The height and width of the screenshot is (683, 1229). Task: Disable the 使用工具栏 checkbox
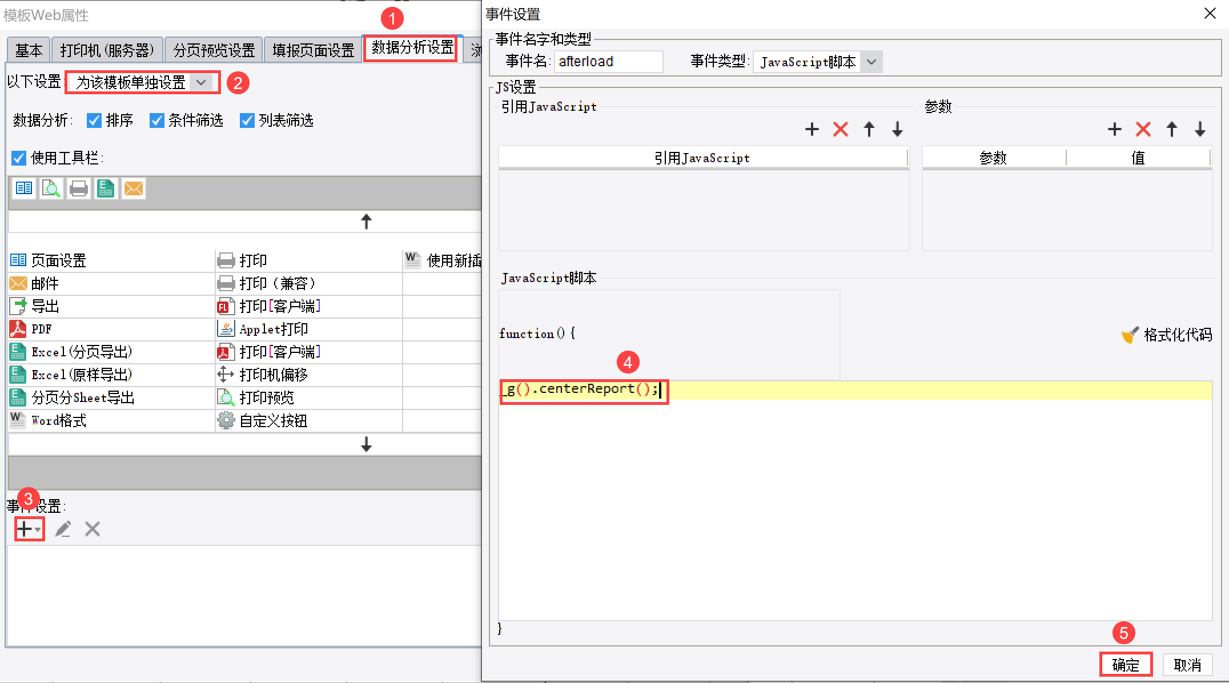click(x=19, y=158)
